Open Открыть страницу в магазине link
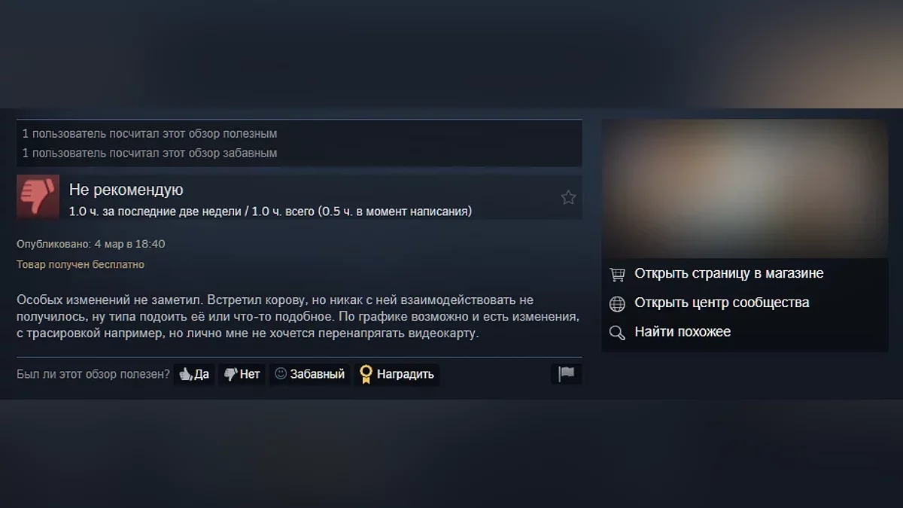 729,273
